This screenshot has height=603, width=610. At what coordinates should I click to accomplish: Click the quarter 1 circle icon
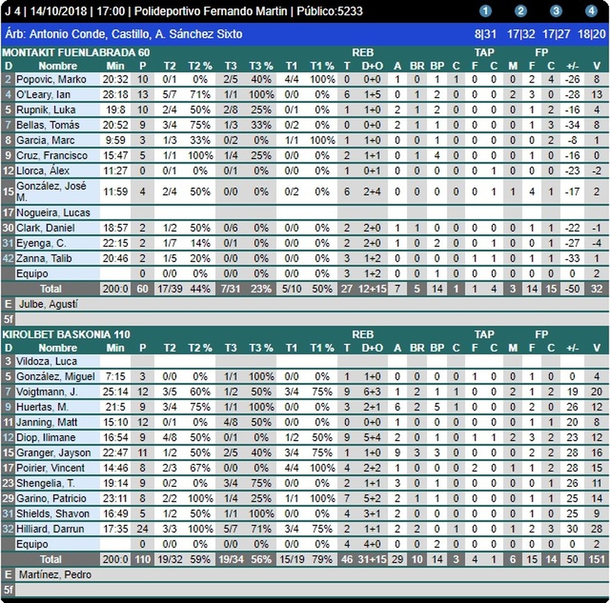tap(485, 11)
